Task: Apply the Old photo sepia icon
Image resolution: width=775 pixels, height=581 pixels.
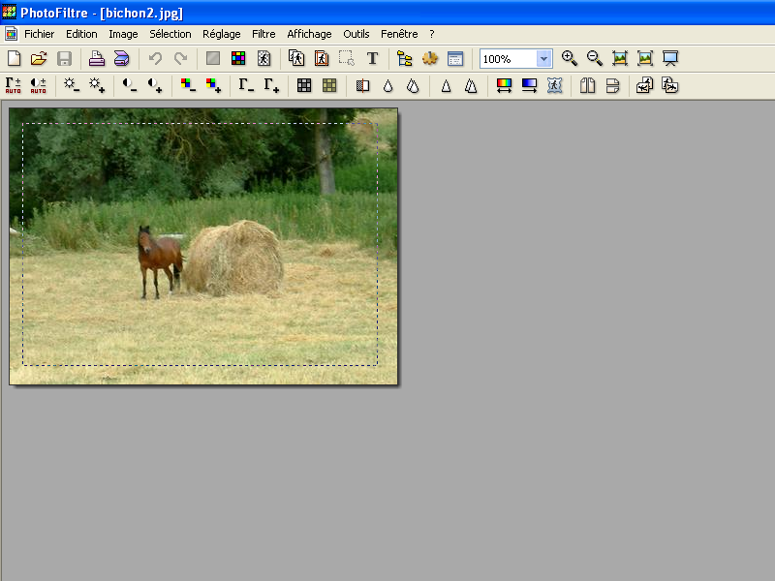Action: click(329, 85)
